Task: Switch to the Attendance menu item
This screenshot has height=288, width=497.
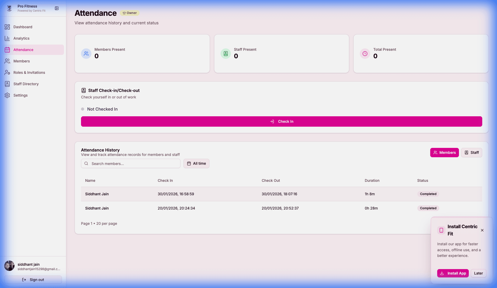Action: coord(24,50)
